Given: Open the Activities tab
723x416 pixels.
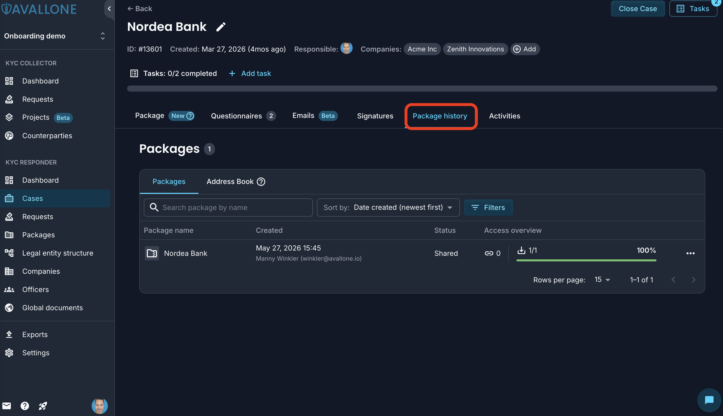Looking at the screenshot, I should 504,116.
